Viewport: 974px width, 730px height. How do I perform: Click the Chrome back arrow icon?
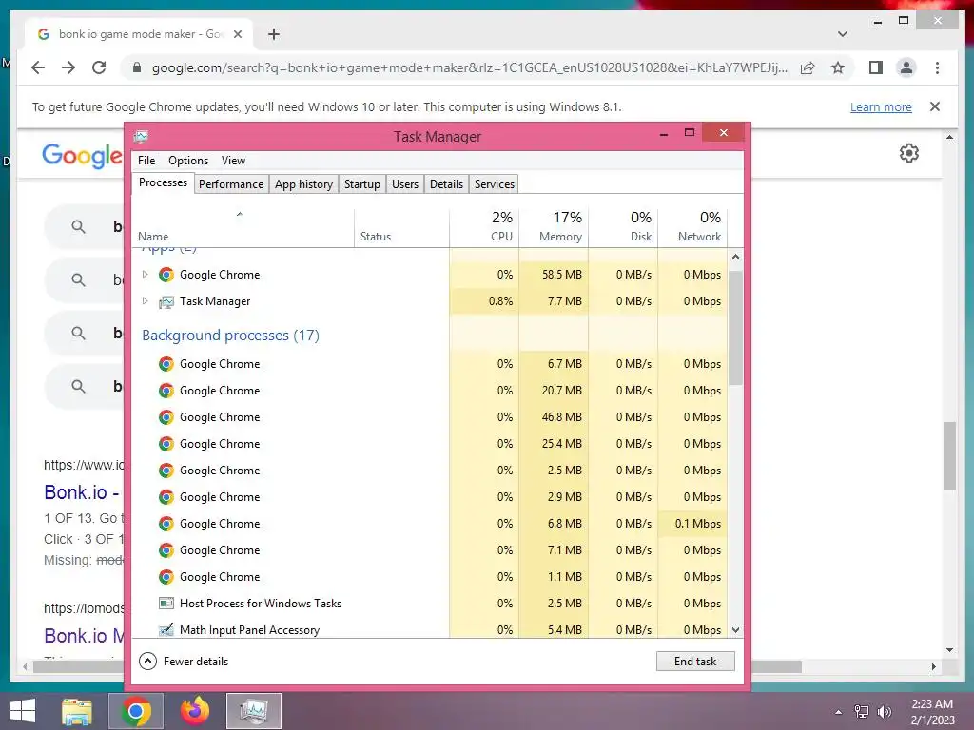click(x=38, y=67)
